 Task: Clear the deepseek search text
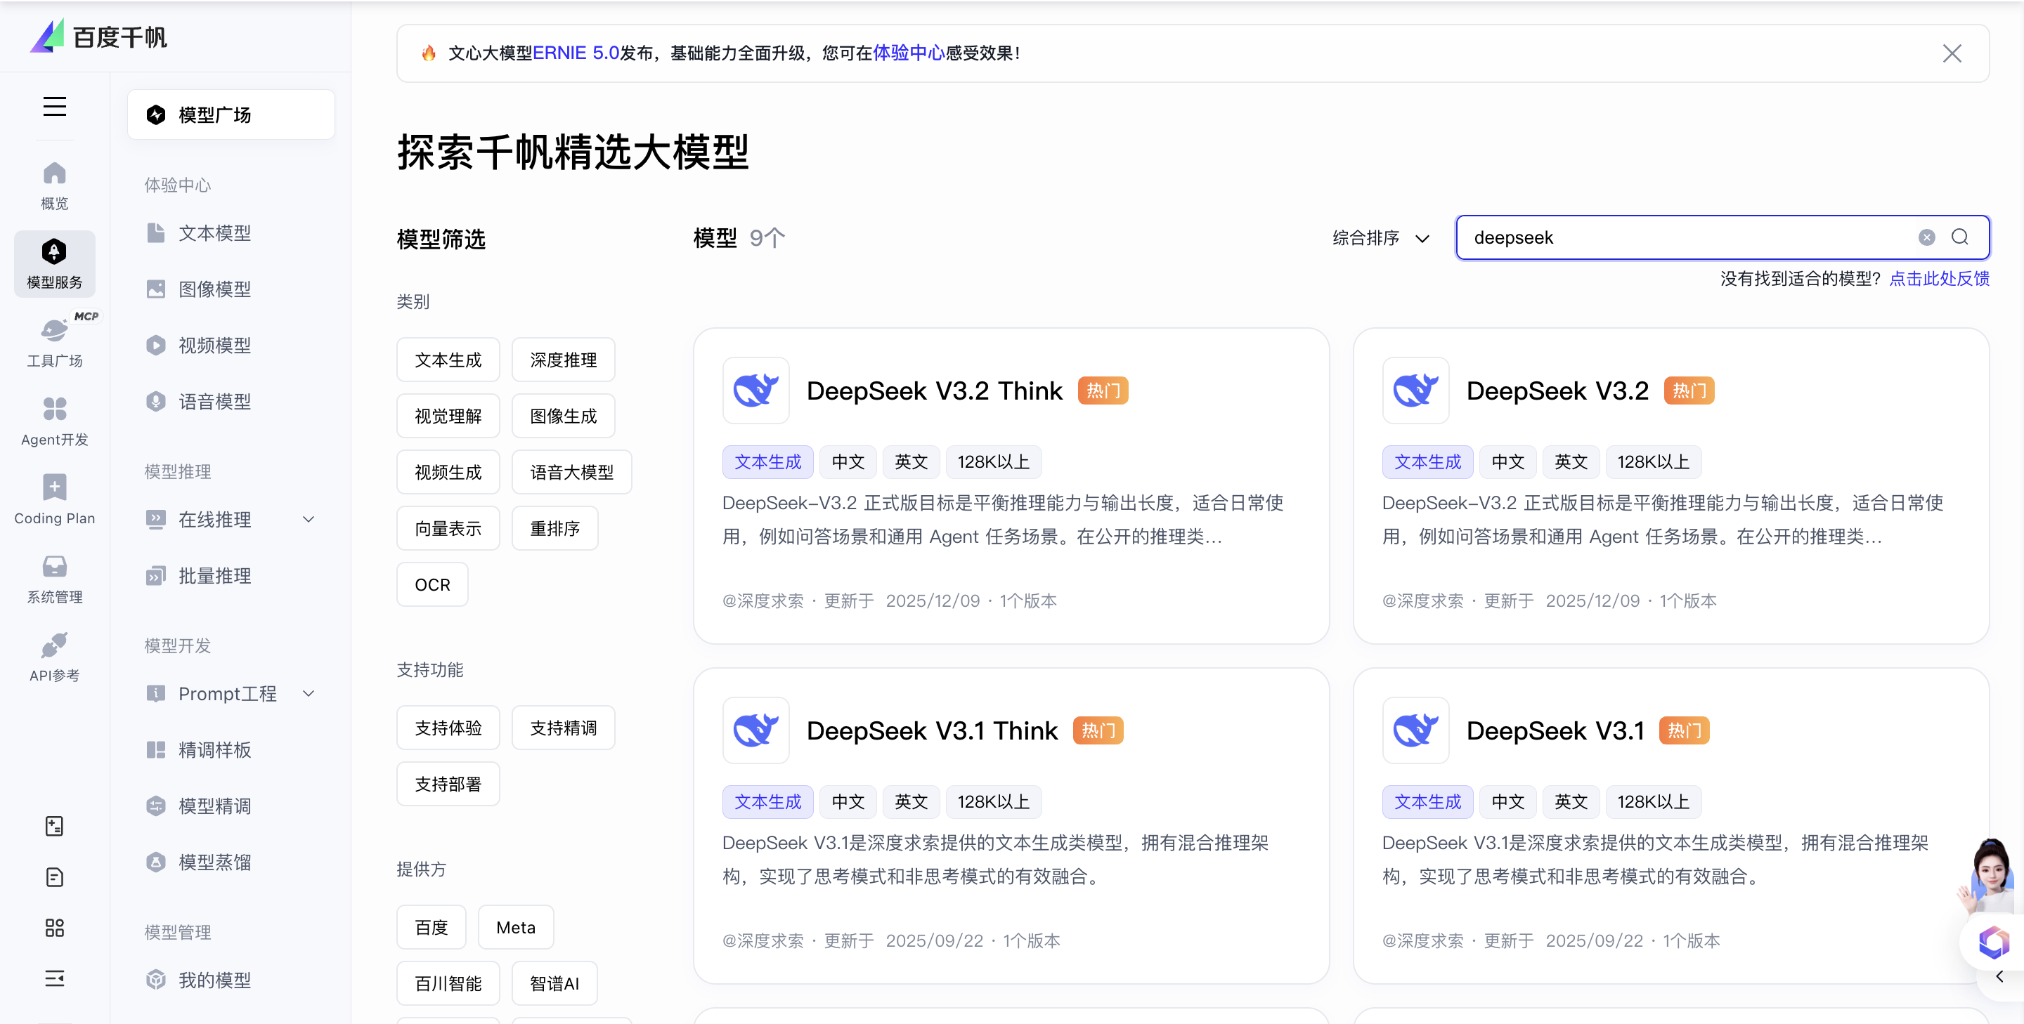(x=1926, y=237)
